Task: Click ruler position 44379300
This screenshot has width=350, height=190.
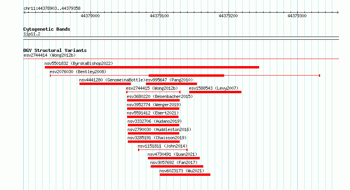Action: coord(297,16)
